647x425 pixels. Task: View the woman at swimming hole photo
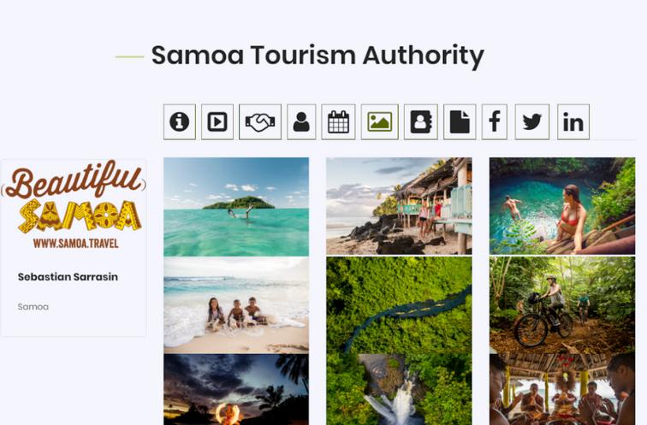[562, 206]
